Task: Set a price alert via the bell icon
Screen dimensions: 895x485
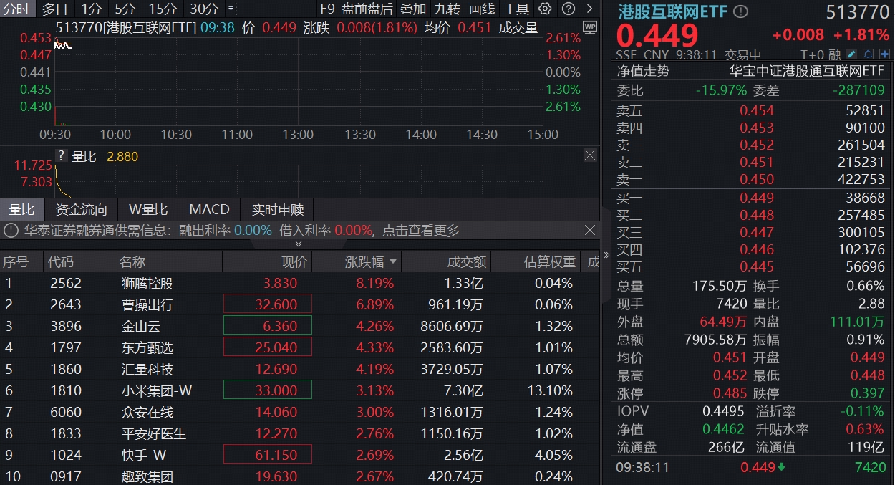Action: [869, 54]
